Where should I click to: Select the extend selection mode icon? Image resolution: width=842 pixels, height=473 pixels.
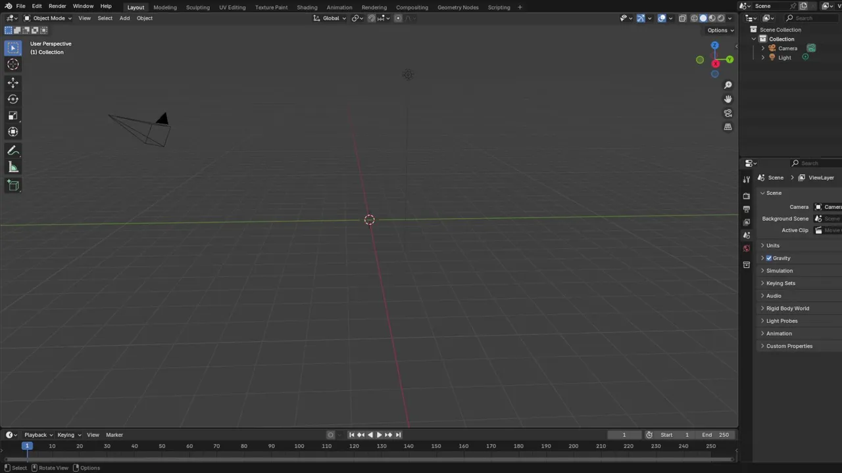coord(17,30)
